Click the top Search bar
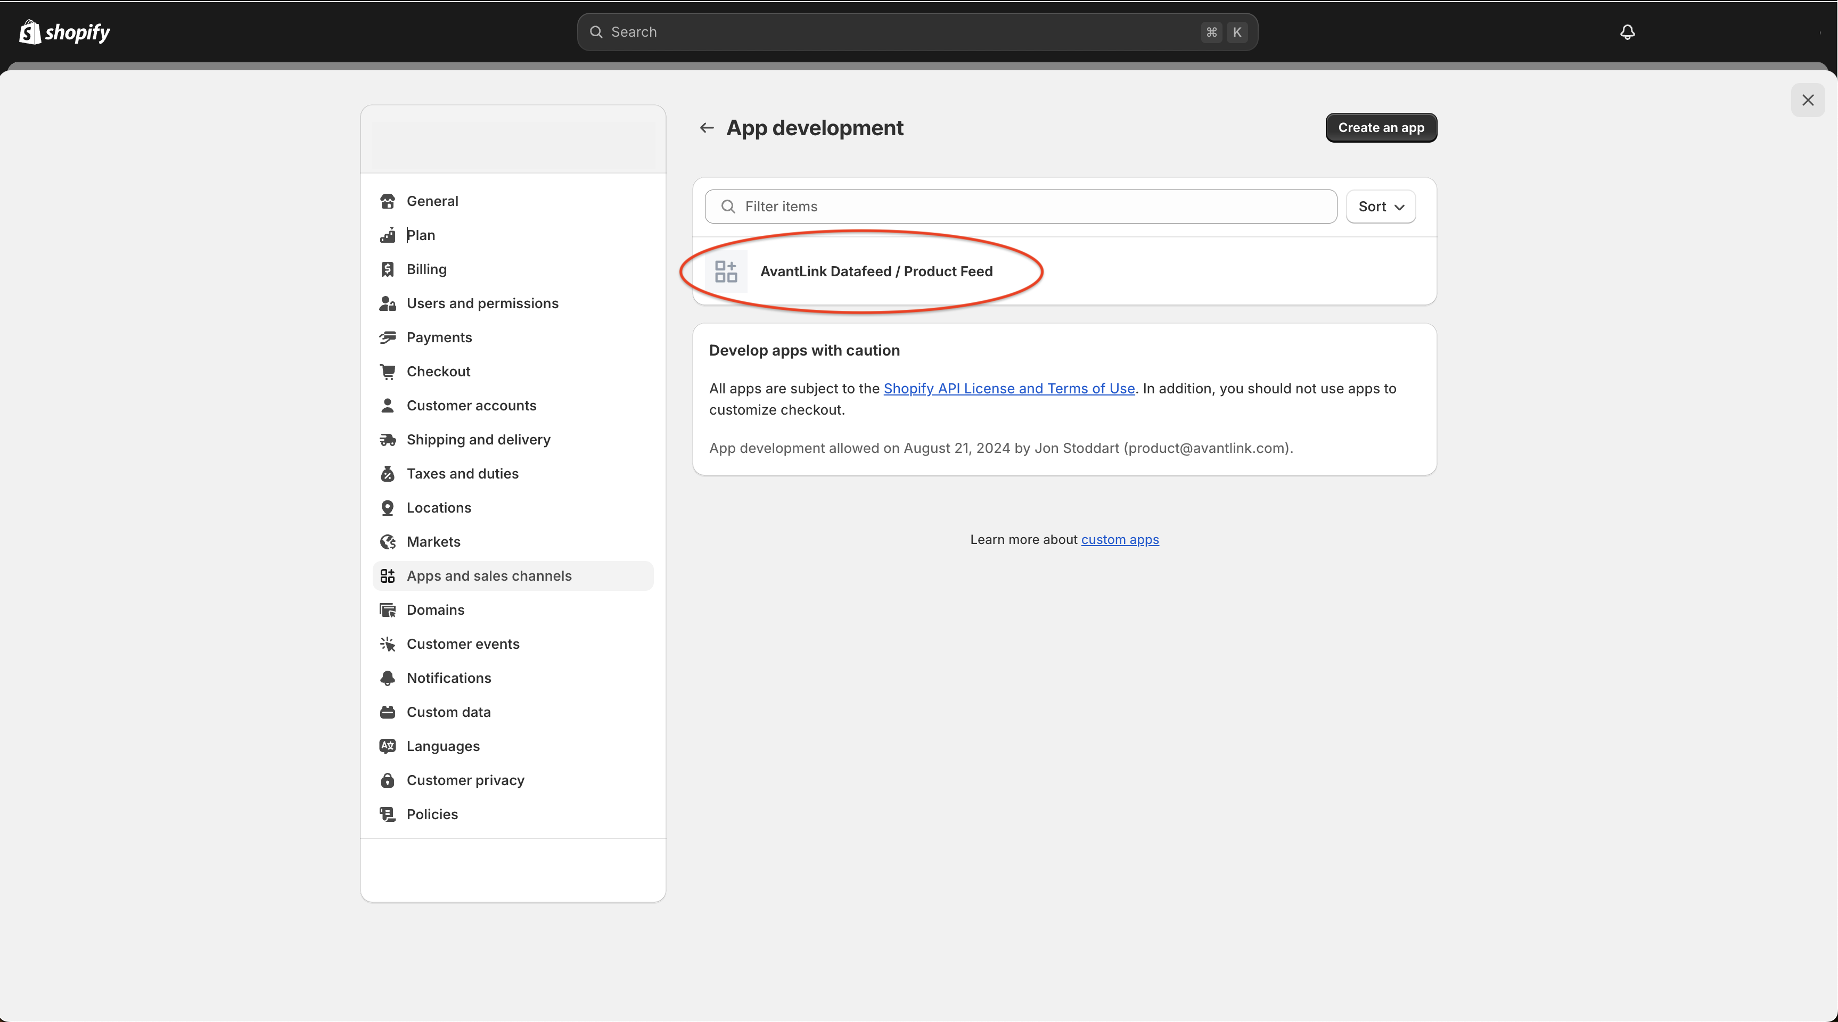The width and height of the screenshot is (1838, 1022). point(917,32)
